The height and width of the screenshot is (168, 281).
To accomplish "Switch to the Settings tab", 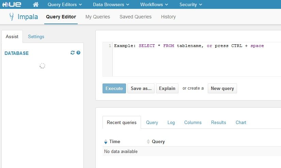I will 36,36.
